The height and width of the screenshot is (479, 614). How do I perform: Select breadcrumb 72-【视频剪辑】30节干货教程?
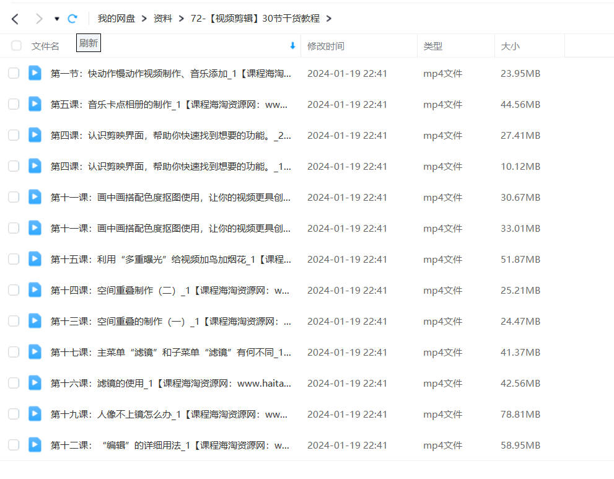[x=255, y=19]
